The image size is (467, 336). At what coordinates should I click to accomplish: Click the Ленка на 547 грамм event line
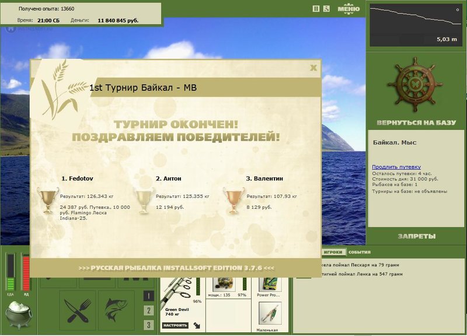click(362, 274)
